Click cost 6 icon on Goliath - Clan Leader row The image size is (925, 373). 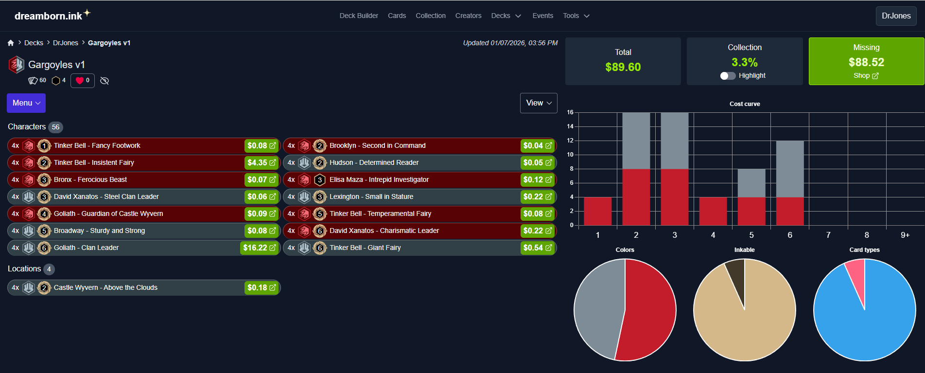(44, 248)
